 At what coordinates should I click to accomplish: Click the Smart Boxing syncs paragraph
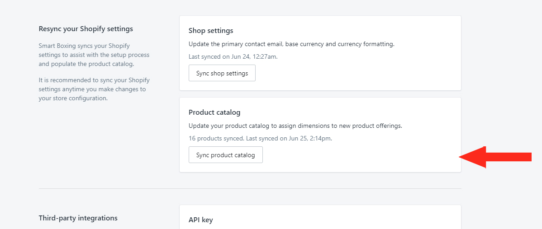pyautogui.click(x=94, y=55)
